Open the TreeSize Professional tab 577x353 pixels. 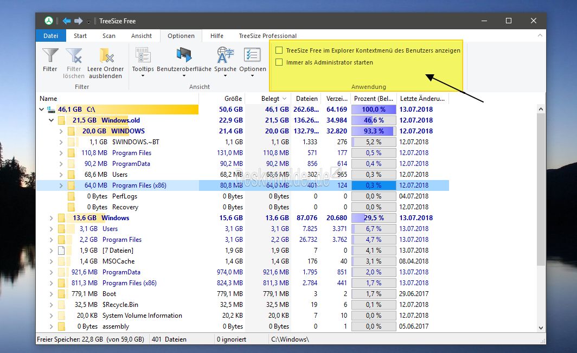pyautogui.click(x=267, y=36)
